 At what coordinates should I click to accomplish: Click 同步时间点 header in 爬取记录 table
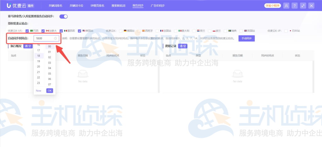[x=268, y=55]
